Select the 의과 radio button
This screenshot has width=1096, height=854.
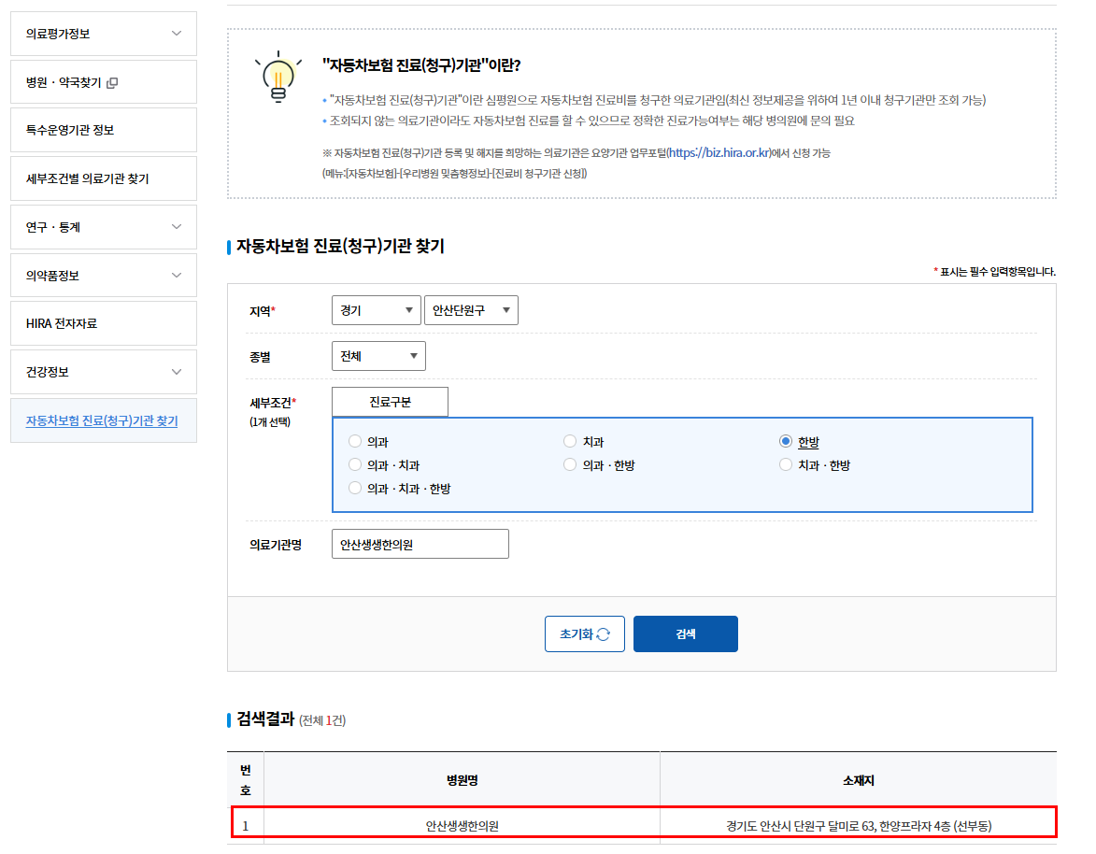pos(355,441)
